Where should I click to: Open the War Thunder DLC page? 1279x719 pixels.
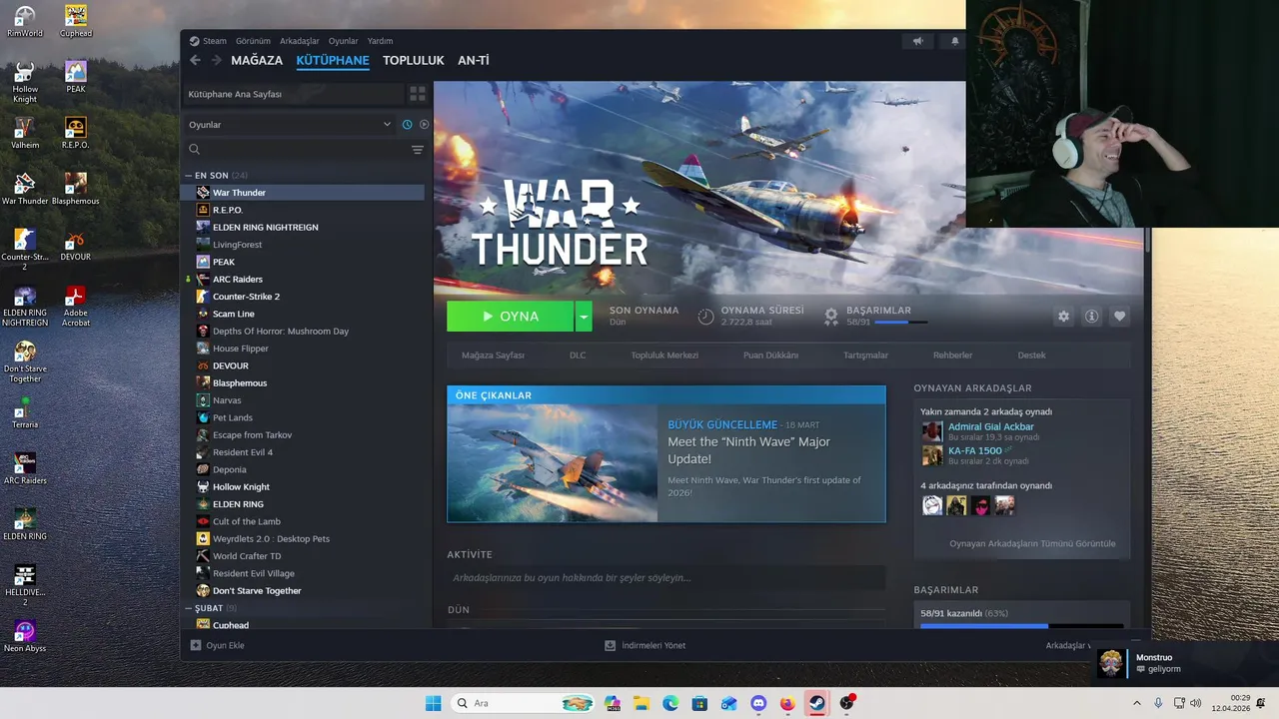pyautogui.click(x=578, y=356)
